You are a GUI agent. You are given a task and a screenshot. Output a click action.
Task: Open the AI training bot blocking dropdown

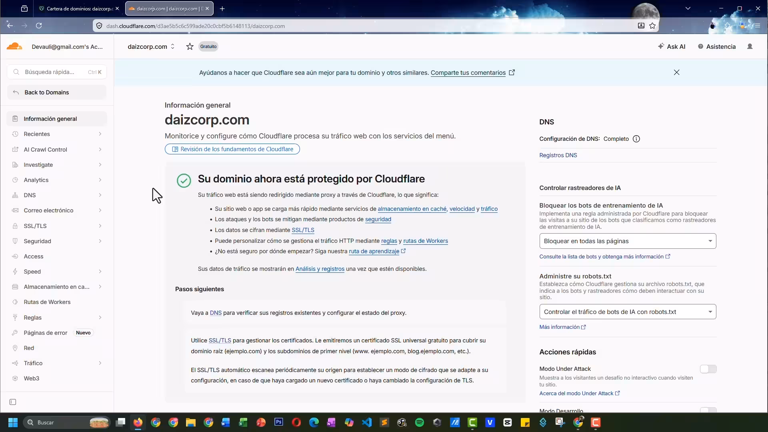(x=628, y=241)
